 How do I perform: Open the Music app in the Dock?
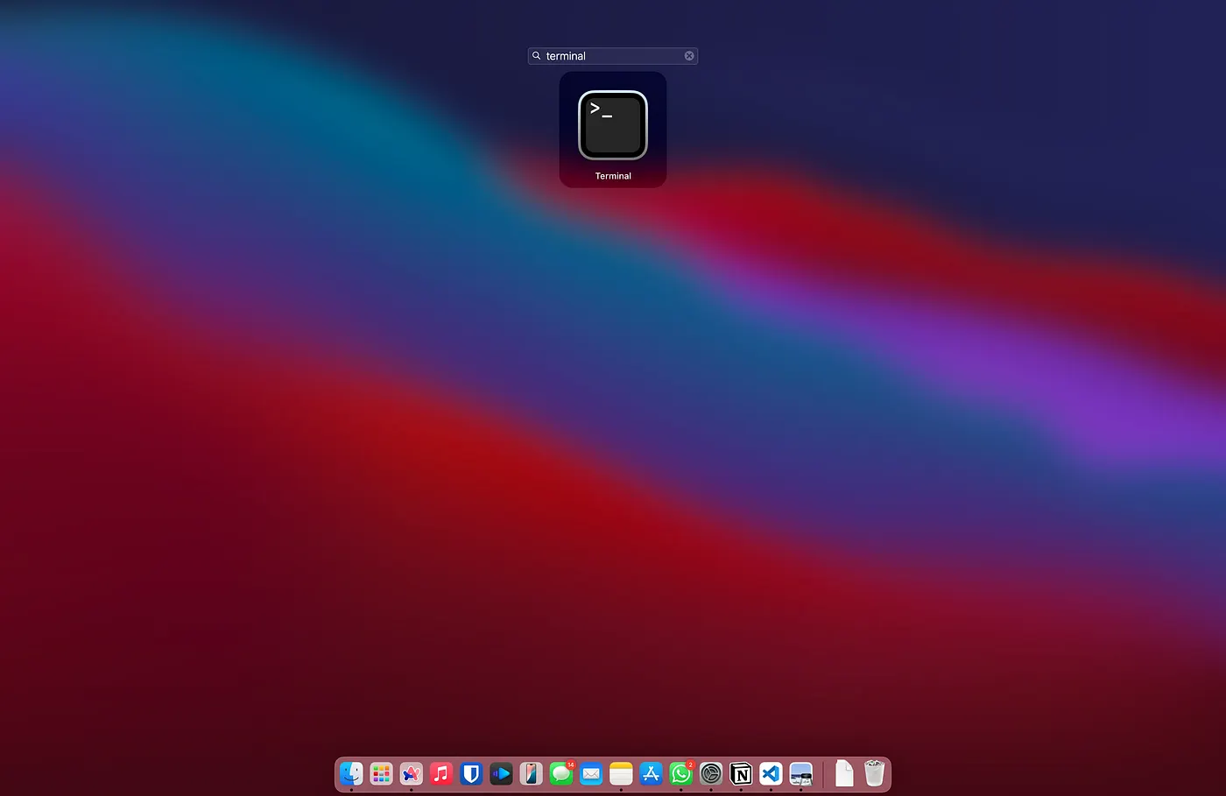coord(441,773)
